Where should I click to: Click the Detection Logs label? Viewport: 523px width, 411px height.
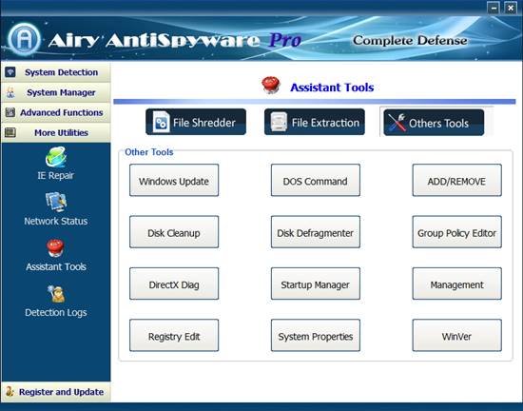click(x=56, y=313)
